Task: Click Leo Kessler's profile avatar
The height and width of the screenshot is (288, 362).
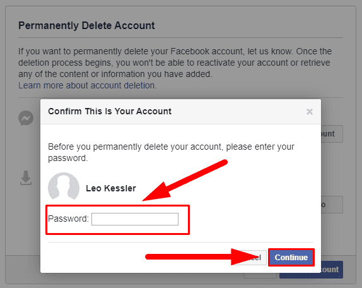Action: 64,188
